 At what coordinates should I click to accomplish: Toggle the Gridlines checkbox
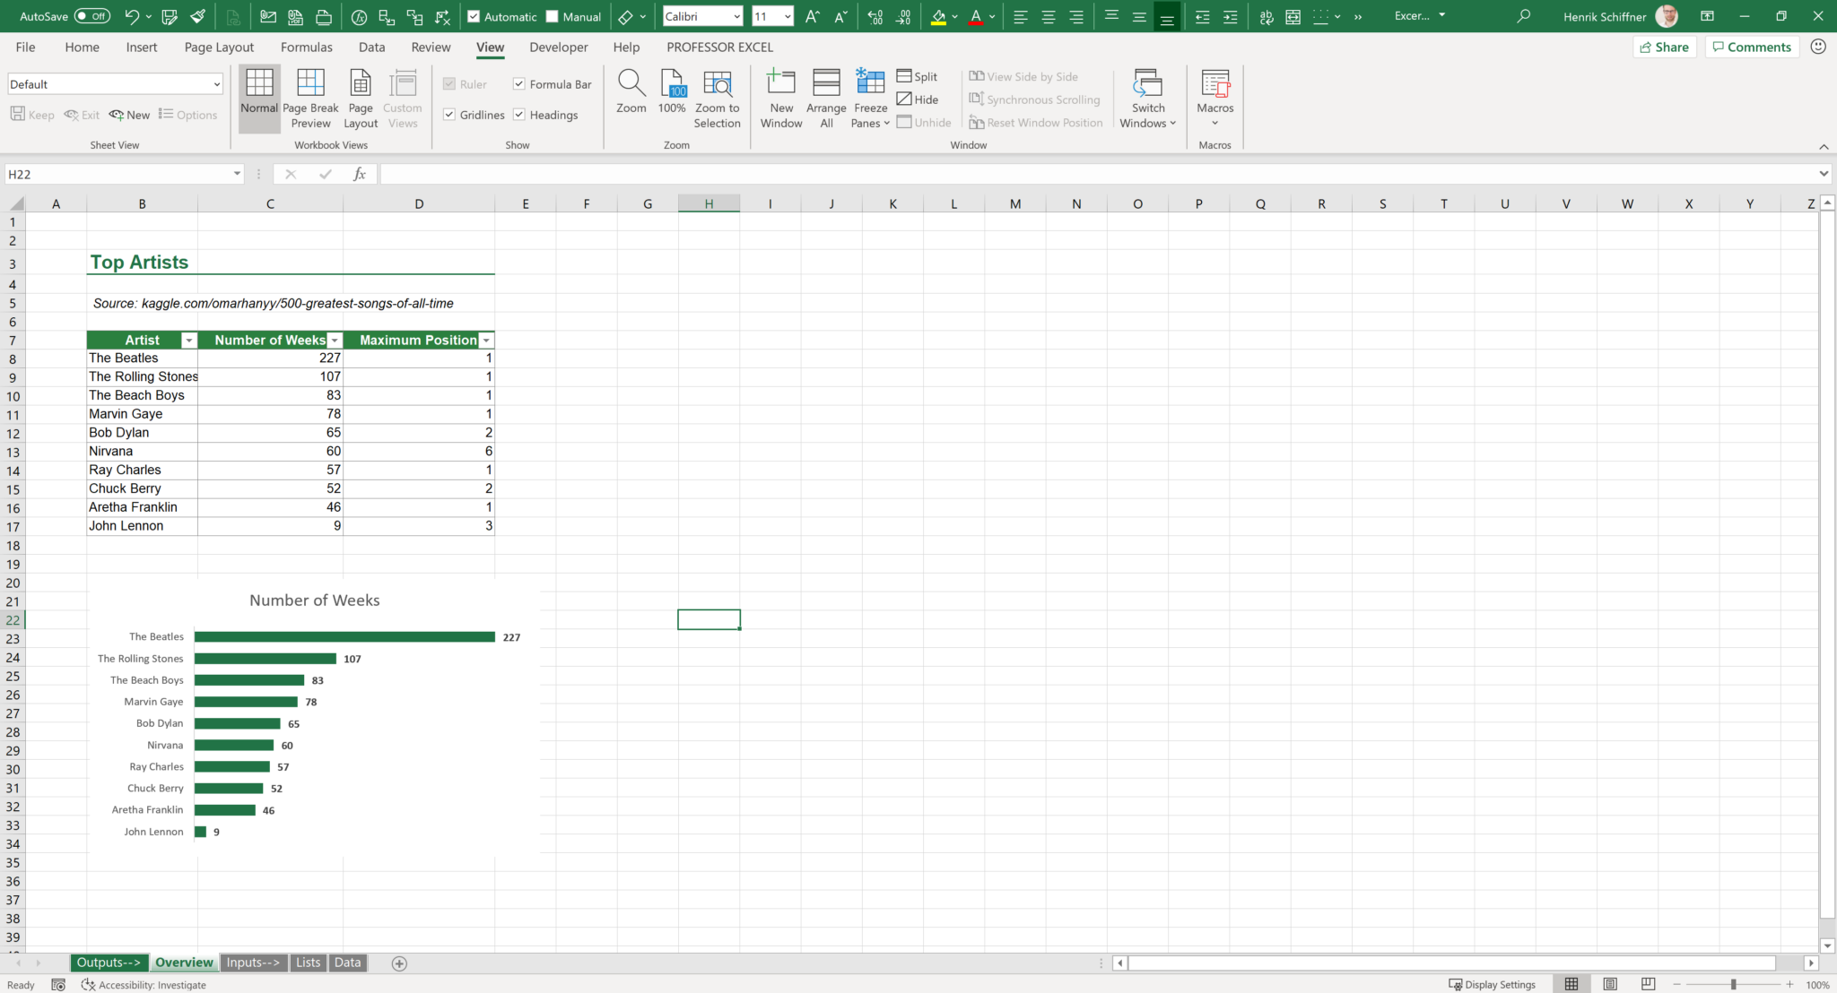[x=449, y=114]
